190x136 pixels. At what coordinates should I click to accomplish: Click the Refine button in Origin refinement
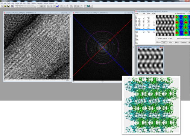click(170, 42)
